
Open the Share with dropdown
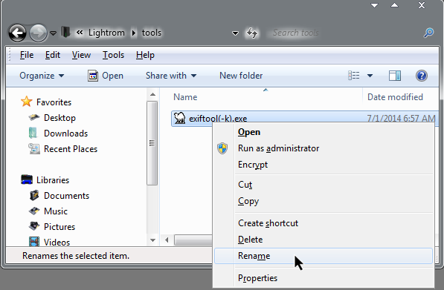tap(171, 76)
